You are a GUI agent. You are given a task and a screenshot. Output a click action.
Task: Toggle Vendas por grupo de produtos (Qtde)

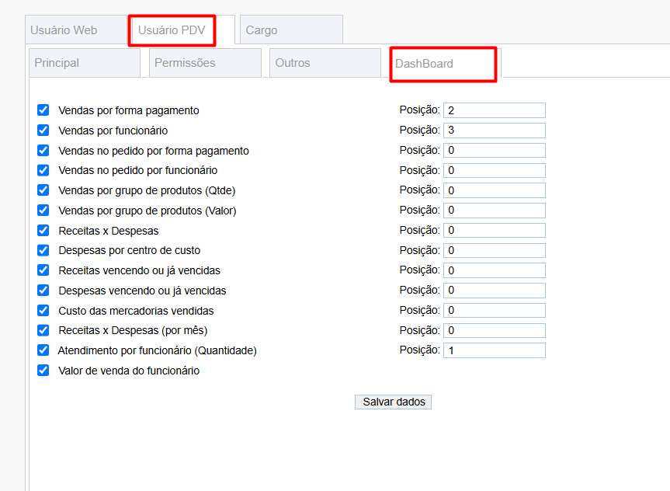[x=43, y=190]
